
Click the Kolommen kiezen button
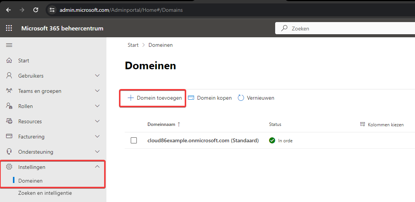[x=382, y=124]
